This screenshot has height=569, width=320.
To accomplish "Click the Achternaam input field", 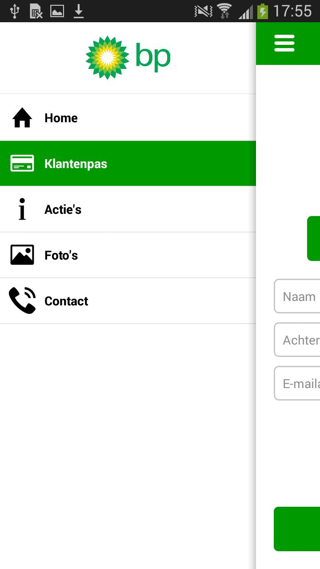I will (298, 340).
